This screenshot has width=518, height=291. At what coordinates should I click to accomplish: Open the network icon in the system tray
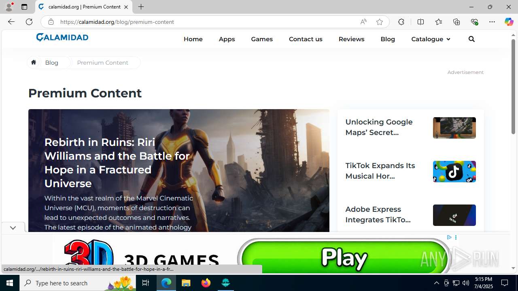pyautogui.click(x=456, y=283)
